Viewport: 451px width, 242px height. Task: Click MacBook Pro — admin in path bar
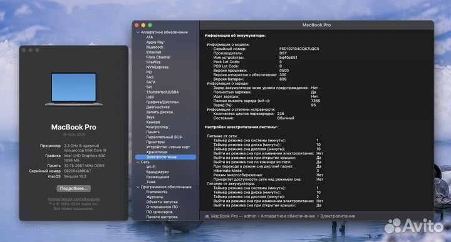pyautogui.click(x=233, y=216)
